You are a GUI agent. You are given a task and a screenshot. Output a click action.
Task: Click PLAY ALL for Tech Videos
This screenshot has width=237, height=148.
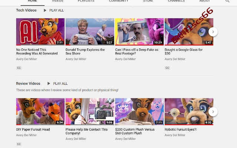point(57,10)
